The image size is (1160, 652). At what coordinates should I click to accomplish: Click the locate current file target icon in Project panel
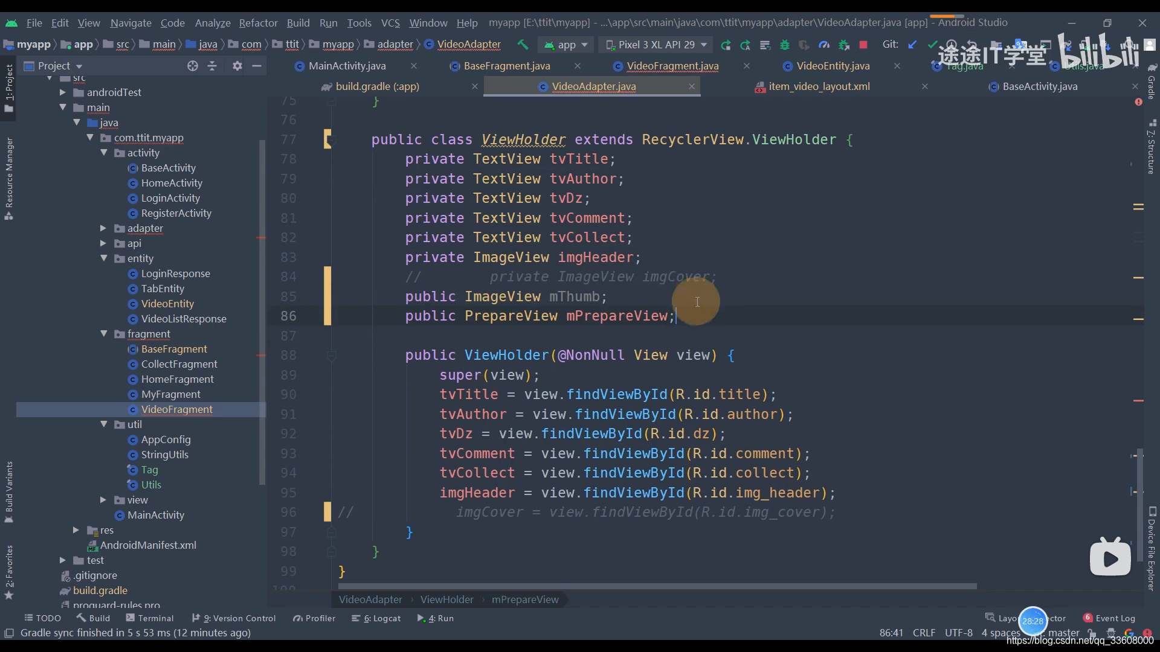[193, 66]
